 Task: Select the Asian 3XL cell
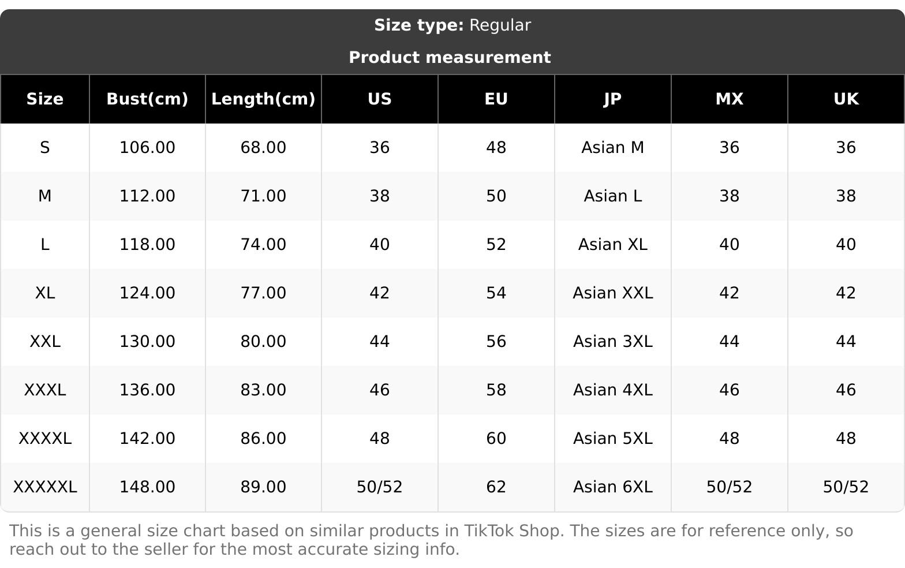(x=613, y=342)
